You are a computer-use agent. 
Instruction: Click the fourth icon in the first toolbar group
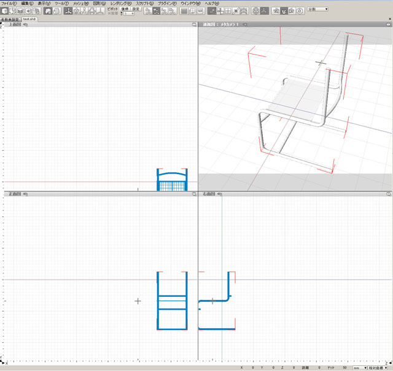pyautogui.click(x=28, y=11)
